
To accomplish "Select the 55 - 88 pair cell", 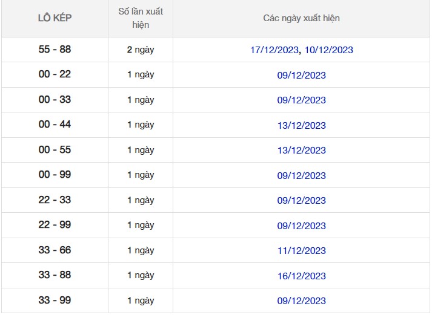I will tap(55, 50).
